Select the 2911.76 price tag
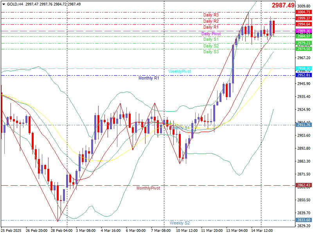Image resolution: width=313 pixels, height=235 pixels. [x=304, y=125]
